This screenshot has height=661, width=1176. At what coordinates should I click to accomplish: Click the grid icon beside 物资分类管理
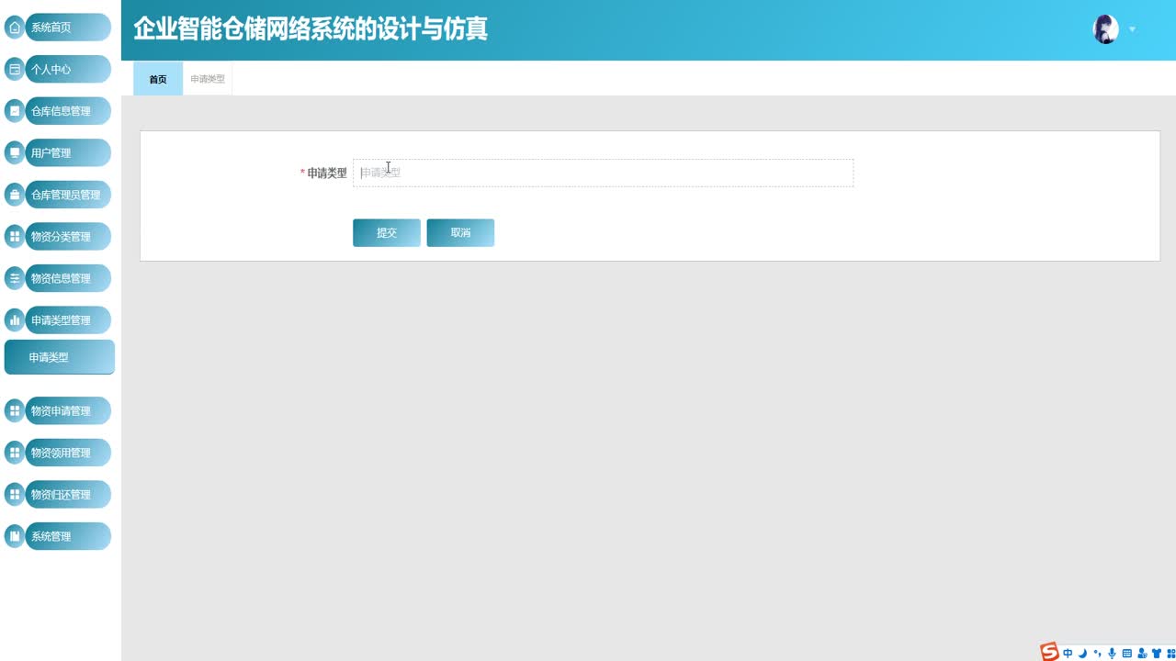coord(15,237)
